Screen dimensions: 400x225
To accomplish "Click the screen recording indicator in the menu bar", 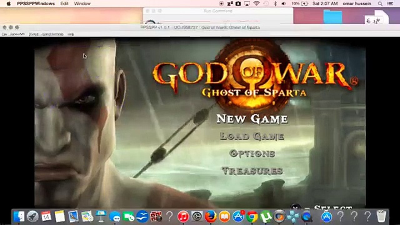I will [222, 4].
